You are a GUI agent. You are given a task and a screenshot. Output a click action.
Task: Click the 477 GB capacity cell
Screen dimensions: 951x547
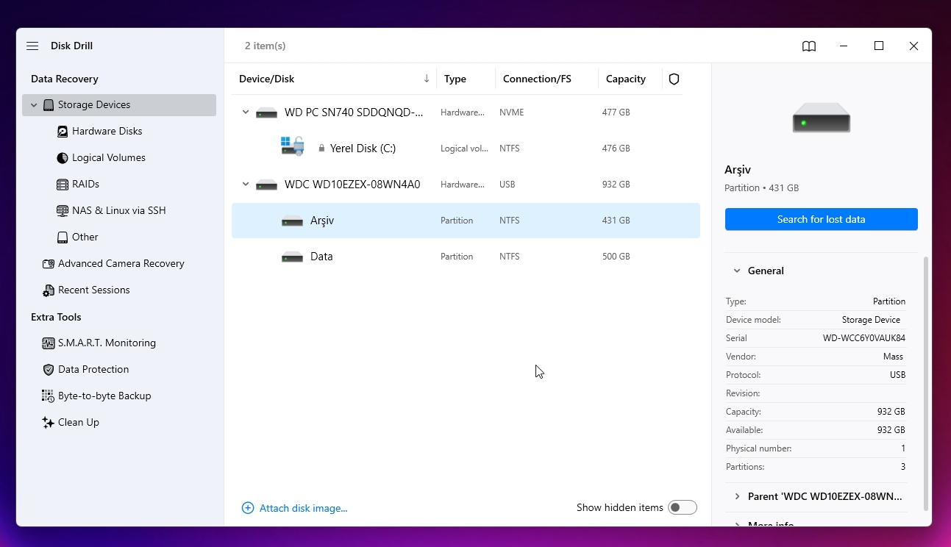[x=616, y=112]
